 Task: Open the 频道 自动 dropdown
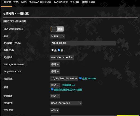55,85
